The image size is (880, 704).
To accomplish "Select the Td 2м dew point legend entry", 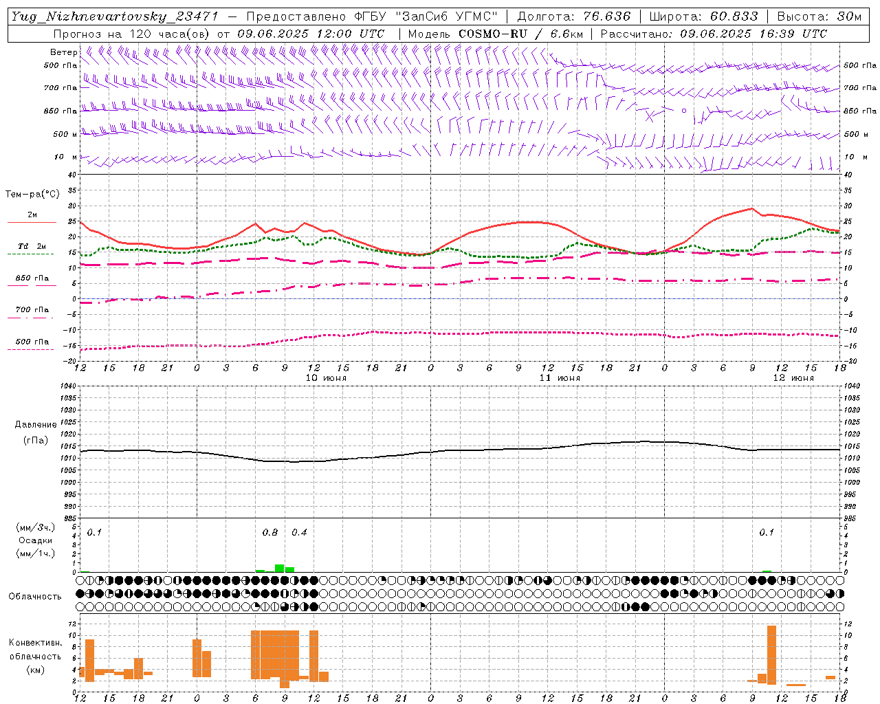I will point(32,246).
